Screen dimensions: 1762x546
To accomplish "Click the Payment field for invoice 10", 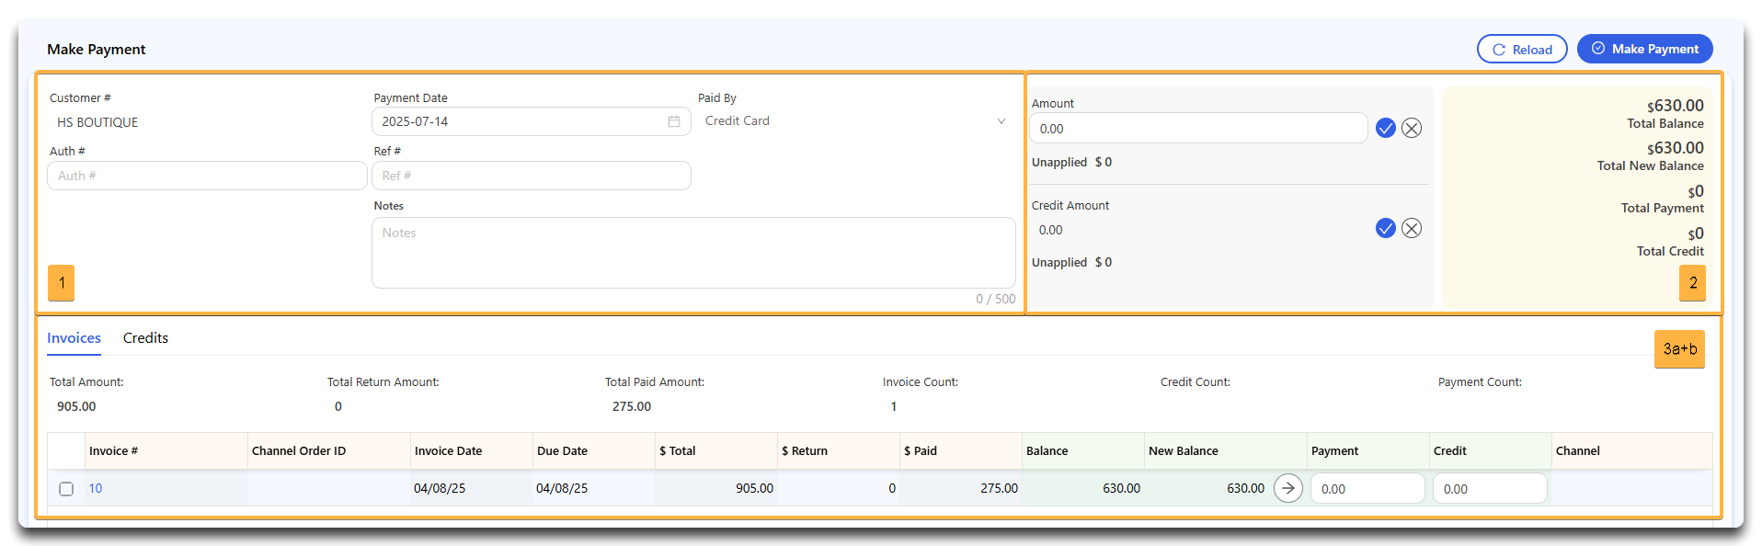I will tap(1367, 489).
